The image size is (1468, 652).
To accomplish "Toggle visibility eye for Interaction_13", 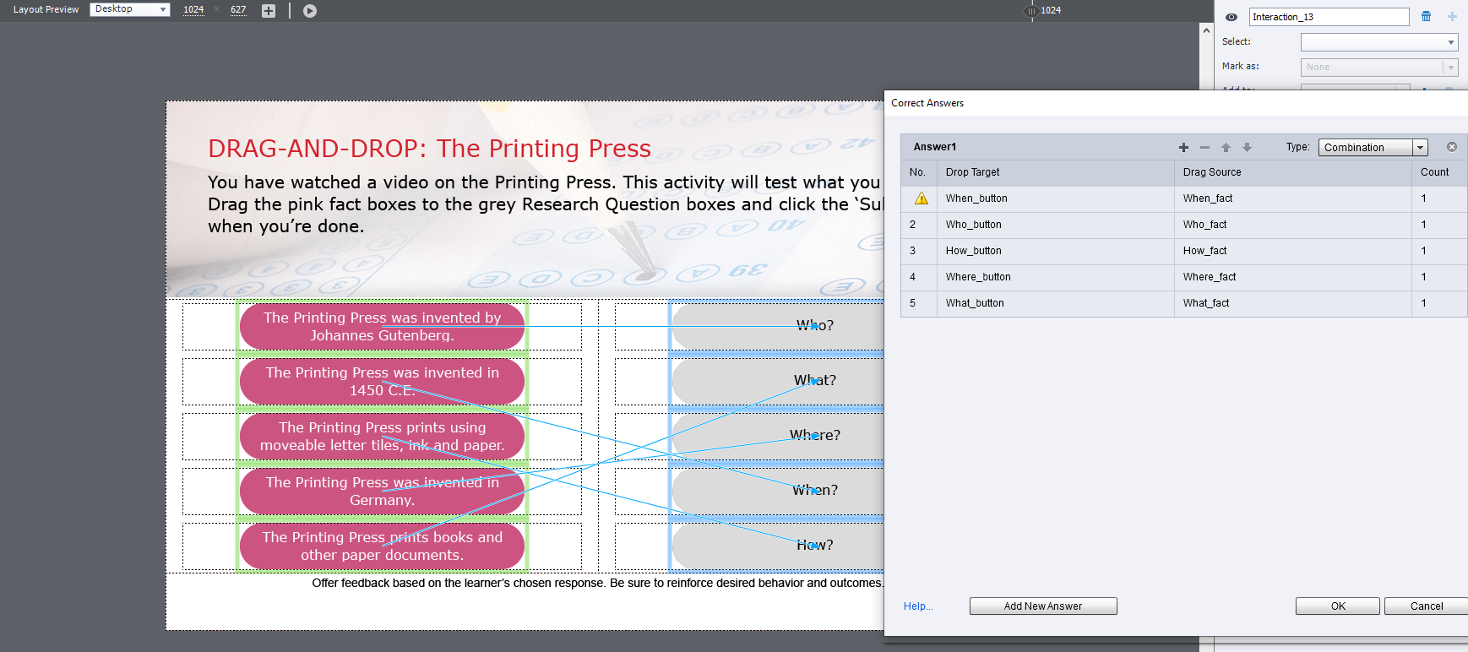I will point(1231,17).
